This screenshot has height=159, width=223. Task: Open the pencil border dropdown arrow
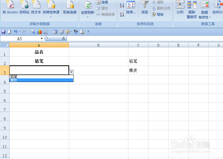50,32
